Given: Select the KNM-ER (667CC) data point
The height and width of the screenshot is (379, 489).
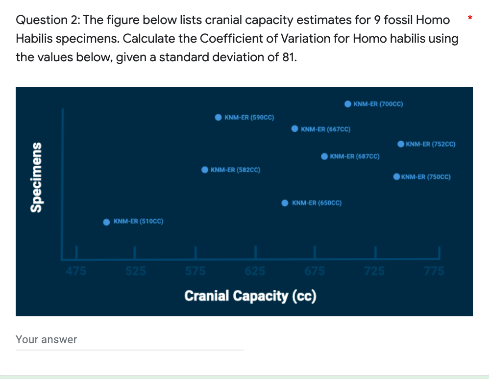Looking at the screenshot, I should click(295, 128).
